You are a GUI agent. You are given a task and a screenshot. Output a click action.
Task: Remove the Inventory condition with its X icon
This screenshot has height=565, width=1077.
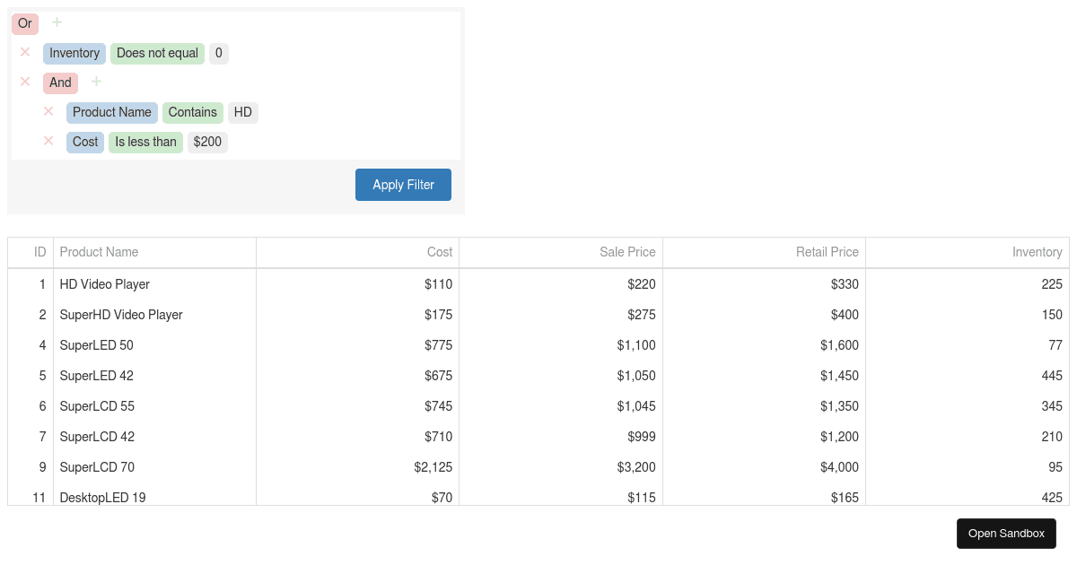tap(25, 52)
